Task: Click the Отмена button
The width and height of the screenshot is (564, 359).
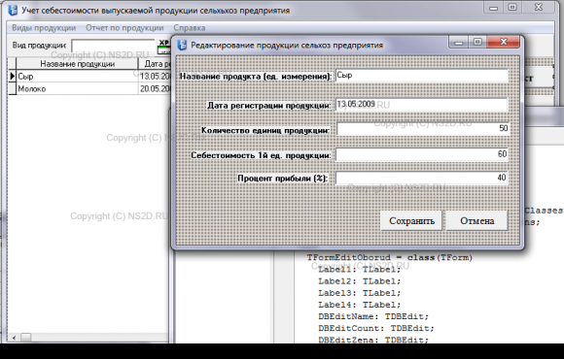Action: pyautogui.click(x=476, y=221)
